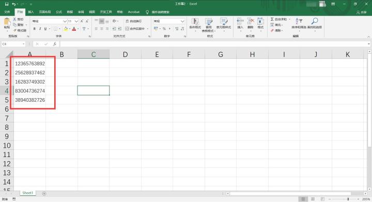Screen dimensions: 372x202
Task: Open the font size dropdown
Action: [76, 21]
